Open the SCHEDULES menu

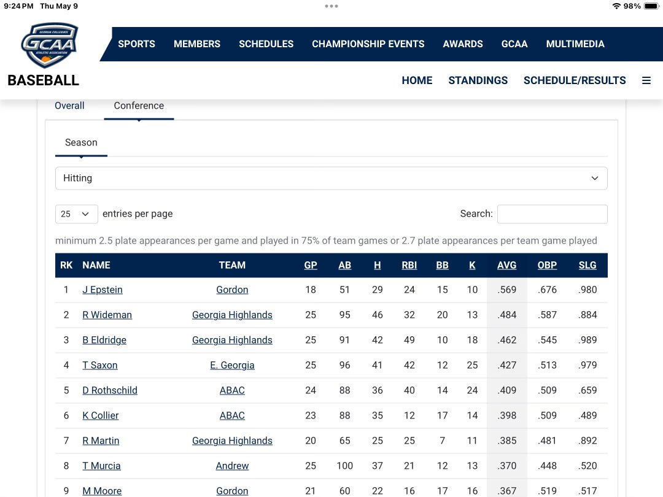coord(266,44)
